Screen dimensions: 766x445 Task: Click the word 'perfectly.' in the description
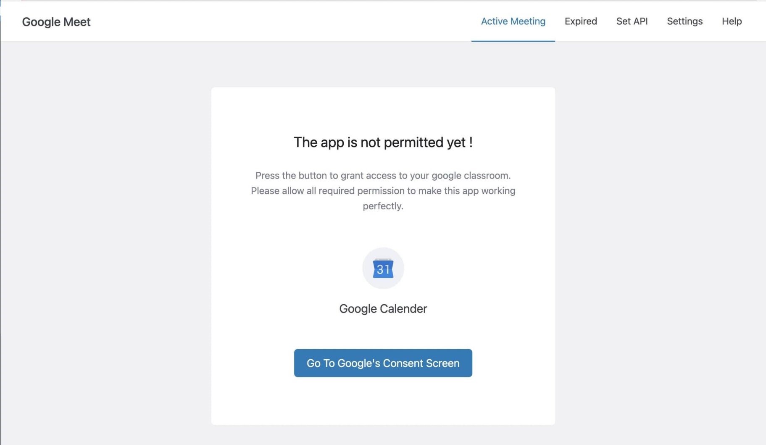tap(383, 206)
